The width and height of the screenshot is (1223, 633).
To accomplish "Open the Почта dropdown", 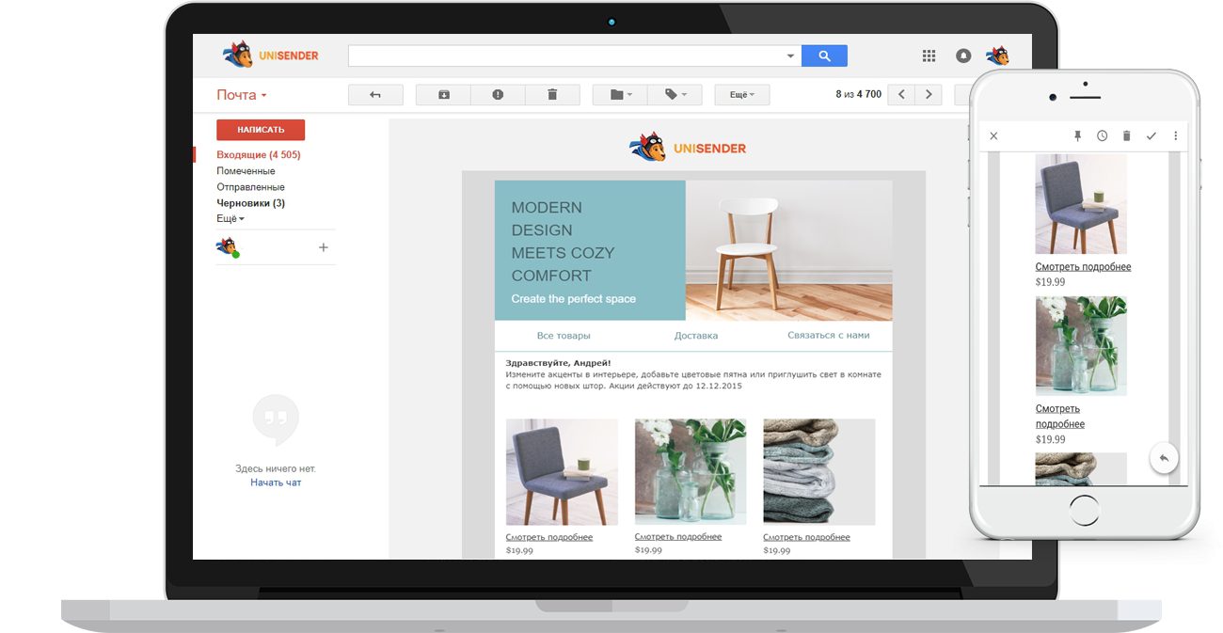I will pos(242,95).
